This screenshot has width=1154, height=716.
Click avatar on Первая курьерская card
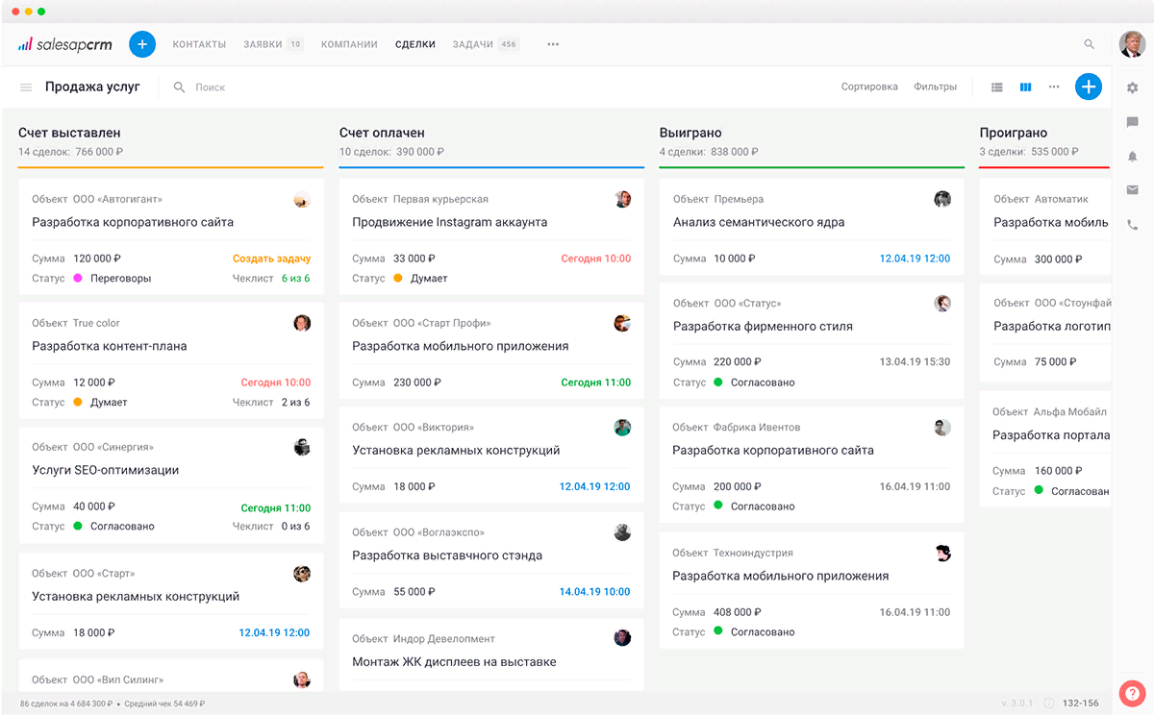pos(623,199)
